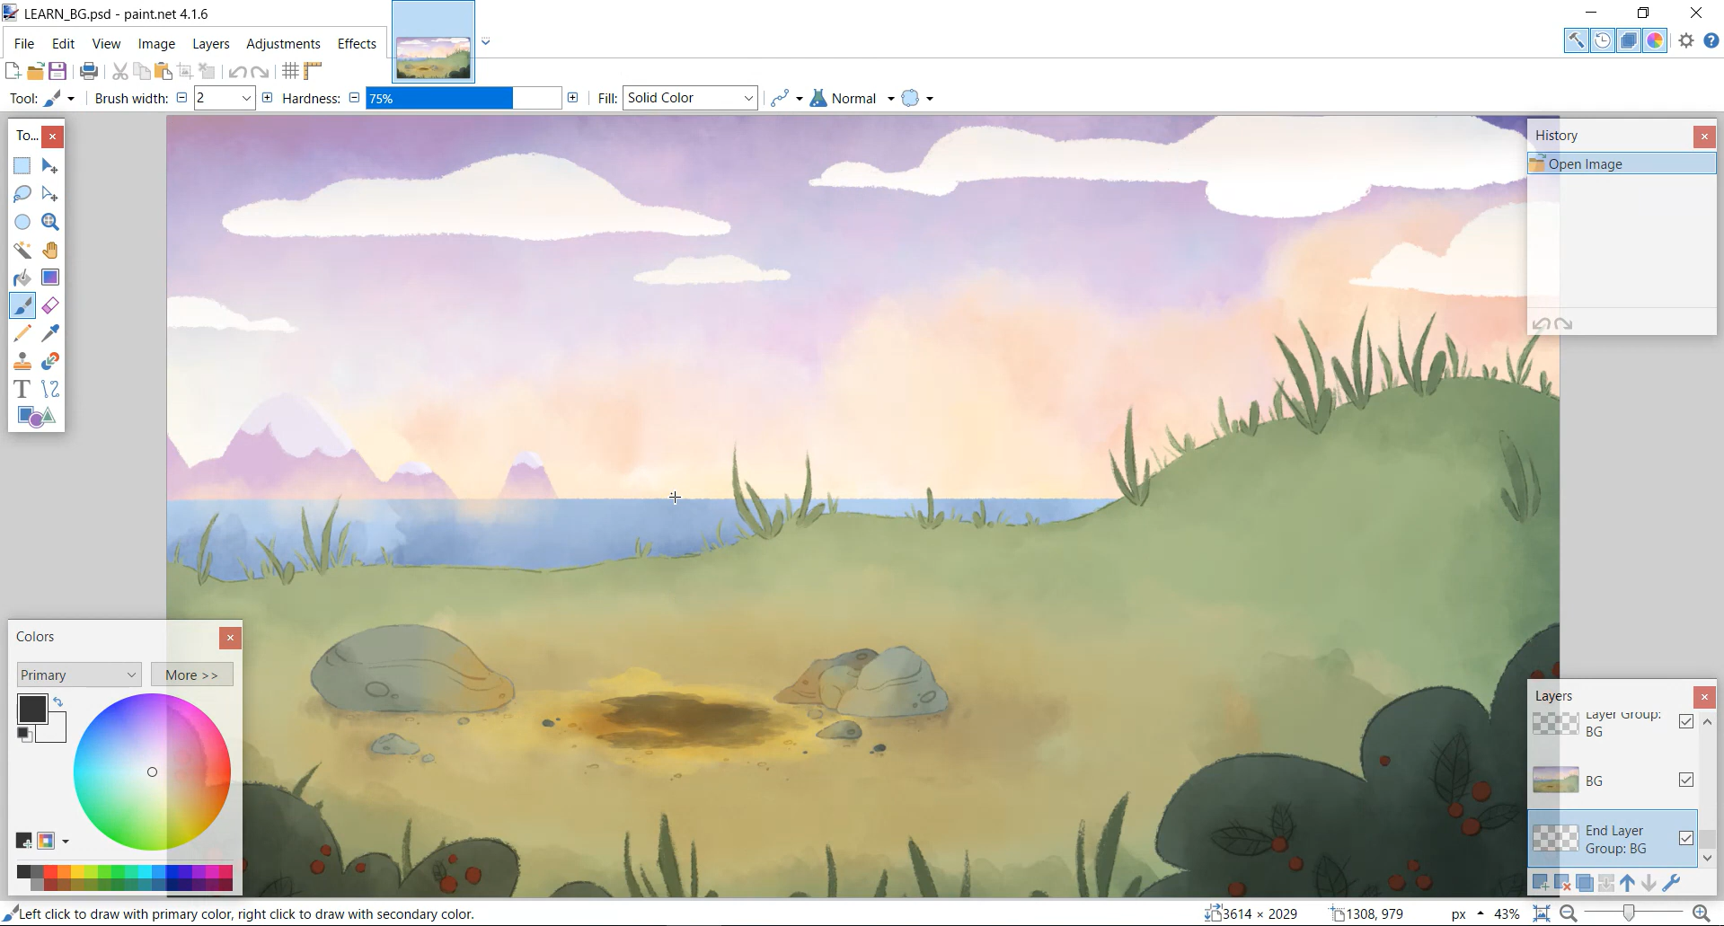Screen dimensions: 1724x926
Task: Open the Effects menu
Action: 357,43
